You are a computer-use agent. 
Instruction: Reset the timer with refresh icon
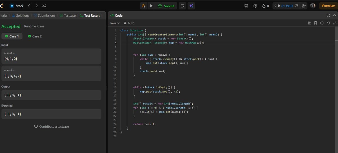296,6
